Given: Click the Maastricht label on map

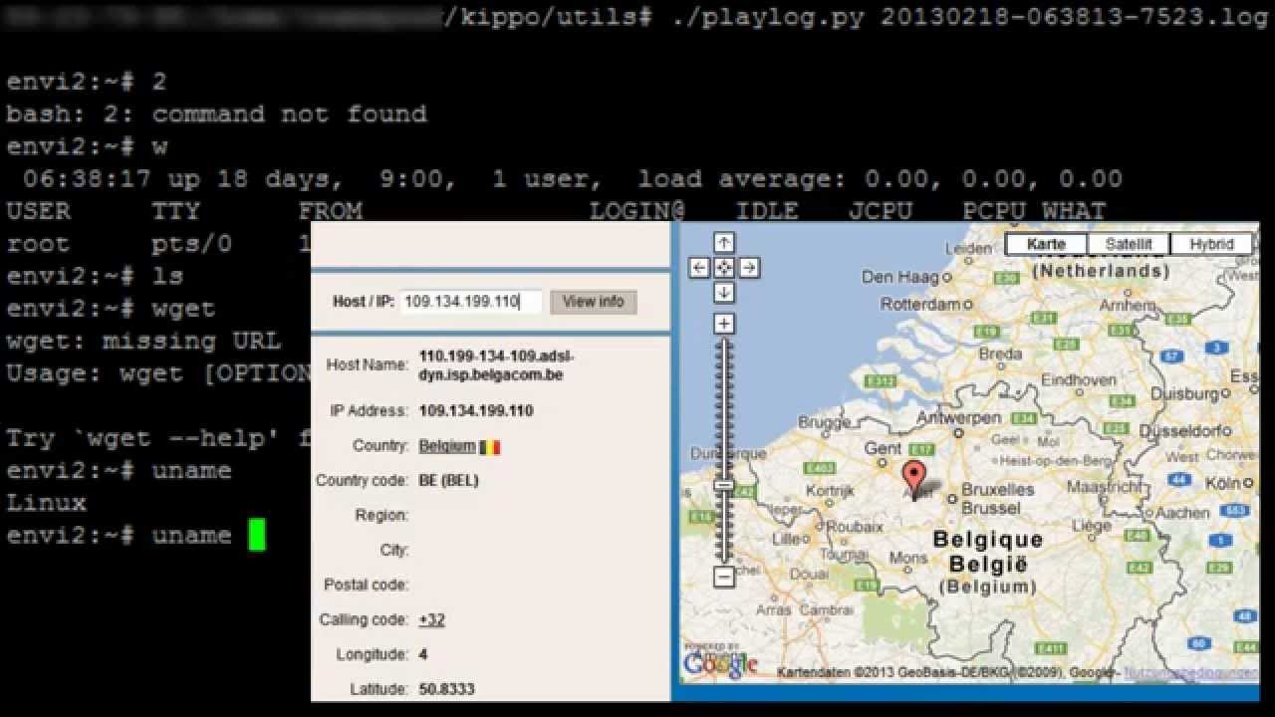Looking at the screenshot, I should (x=1104, y=487).
